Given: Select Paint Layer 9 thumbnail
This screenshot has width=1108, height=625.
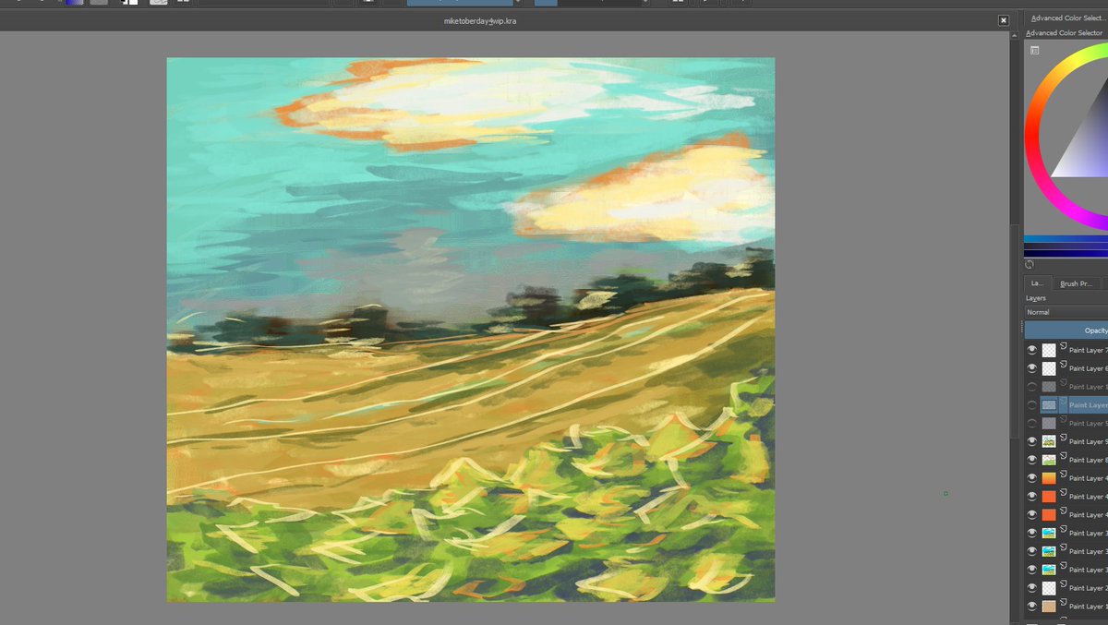Looking at the screenshot, I should click(x=1049, y=441).
